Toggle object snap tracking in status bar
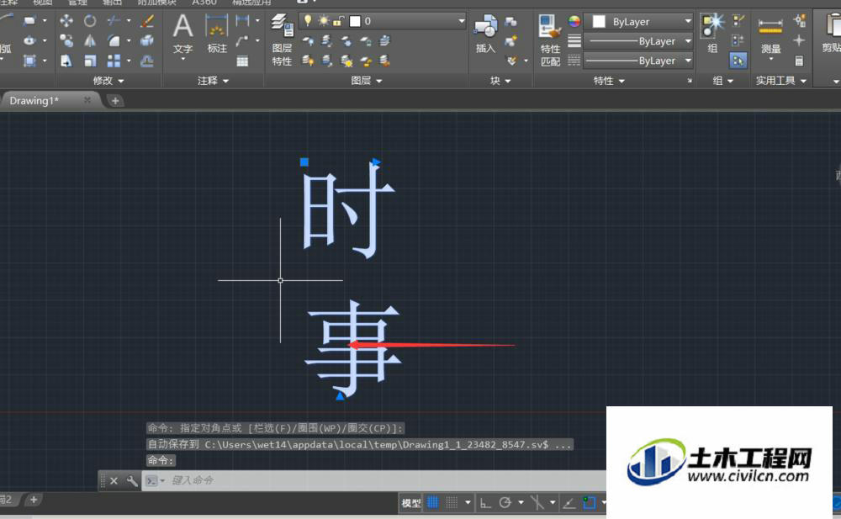Viewport: 841px width, 519px height. [569, 503]
